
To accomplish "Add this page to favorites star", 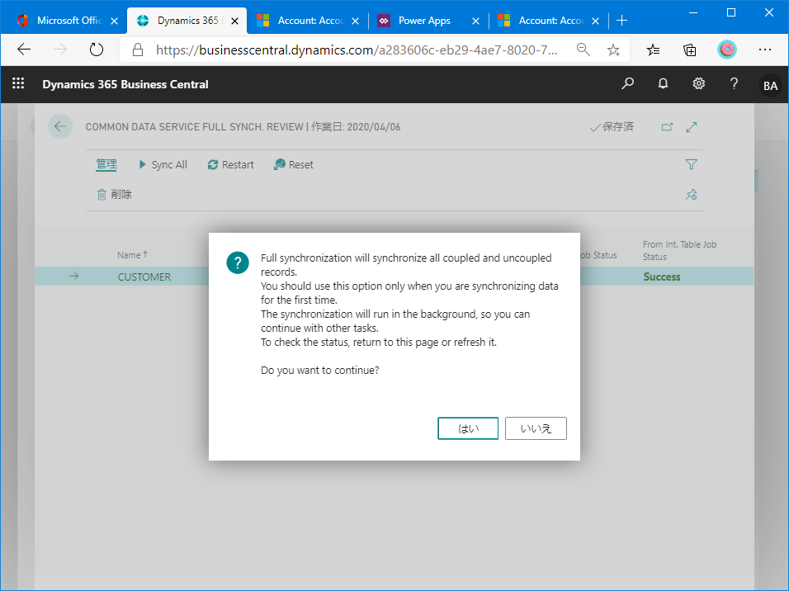I will [613, 50].
